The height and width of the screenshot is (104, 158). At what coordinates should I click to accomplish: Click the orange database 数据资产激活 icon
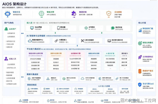click(x=140, y=71)
